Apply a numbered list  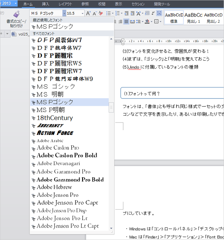pyautogui.click(x=118, y=13)
